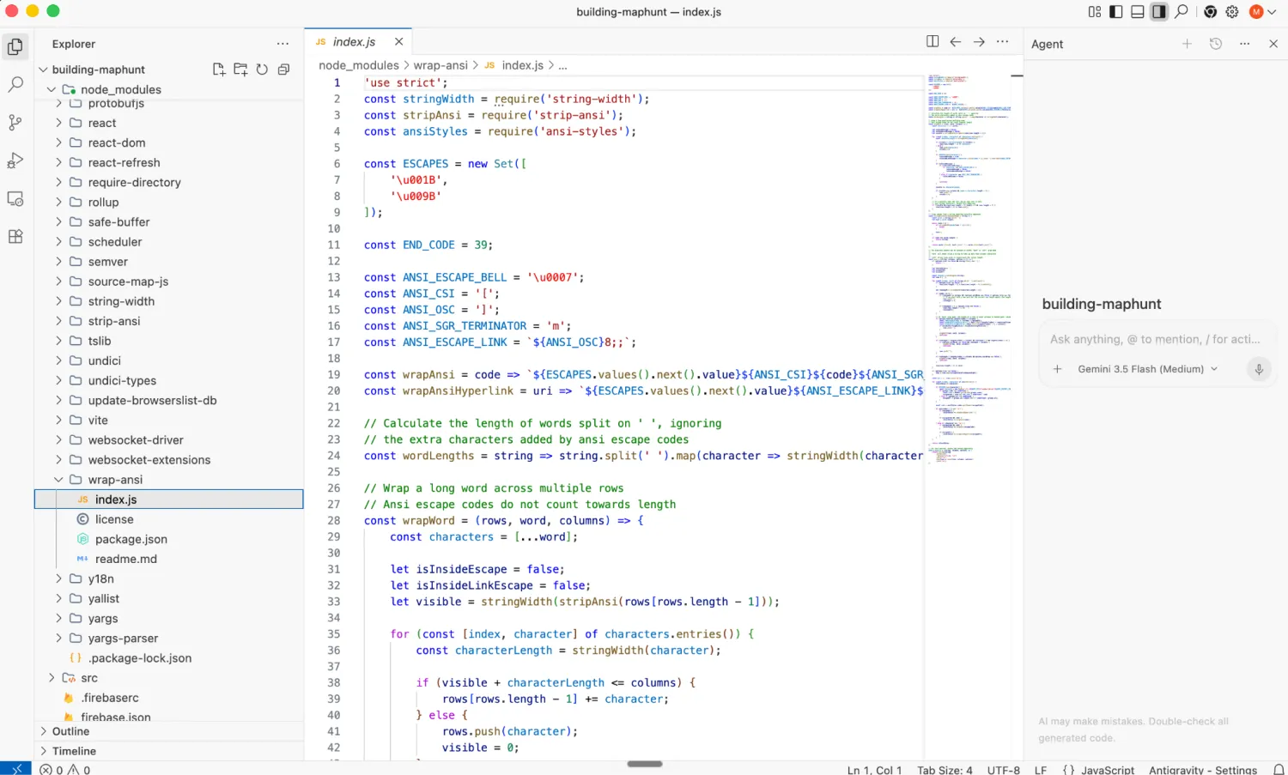Navigate forward in editor history
The image size is (1288, 775).
979,41
